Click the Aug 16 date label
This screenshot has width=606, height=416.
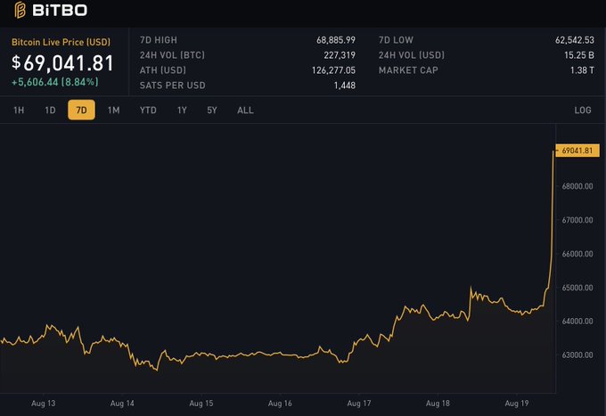coord(280,404)
